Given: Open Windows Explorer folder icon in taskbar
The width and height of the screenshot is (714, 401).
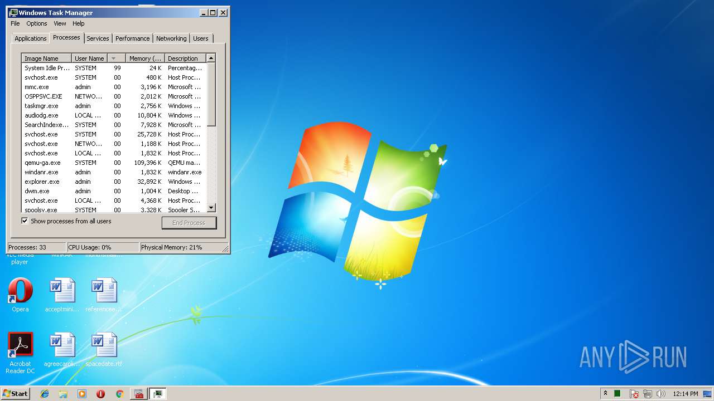Looking at the screenshot, I should [x=63, y=394].
